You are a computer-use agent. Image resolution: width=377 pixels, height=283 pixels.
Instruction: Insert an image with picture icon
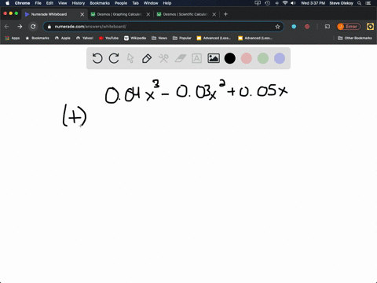(x=214, y=58)
